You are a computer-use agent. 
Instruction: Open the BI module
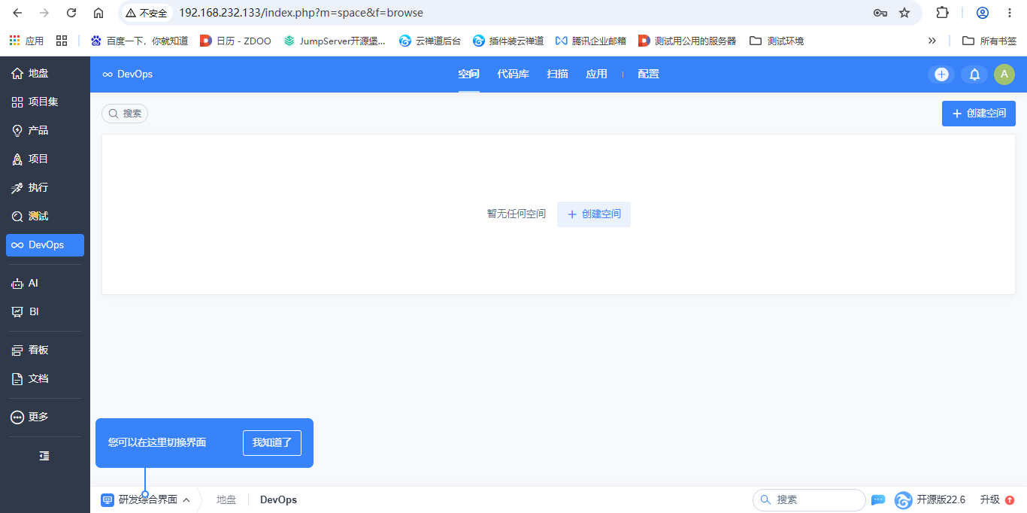[45, 311]
